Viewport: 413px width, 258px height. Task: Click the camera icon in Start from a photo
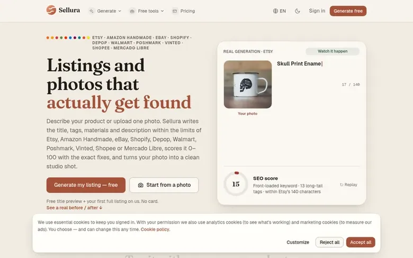point(141,185)
